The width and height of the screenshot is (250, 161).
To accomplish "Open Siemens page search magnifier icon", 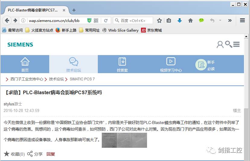I will (x=229, y=44).
